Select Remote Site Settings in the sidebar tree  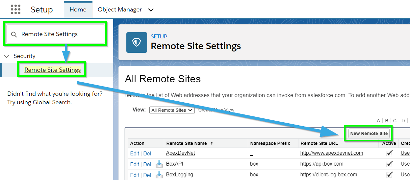pyautogui.click(x=53, y=70)
